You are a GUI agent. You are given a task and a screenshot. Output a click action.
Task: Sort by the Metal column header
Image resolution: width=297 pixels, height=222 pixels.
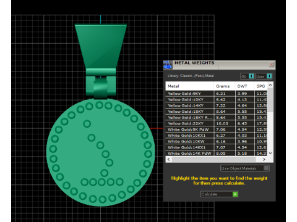189,86
